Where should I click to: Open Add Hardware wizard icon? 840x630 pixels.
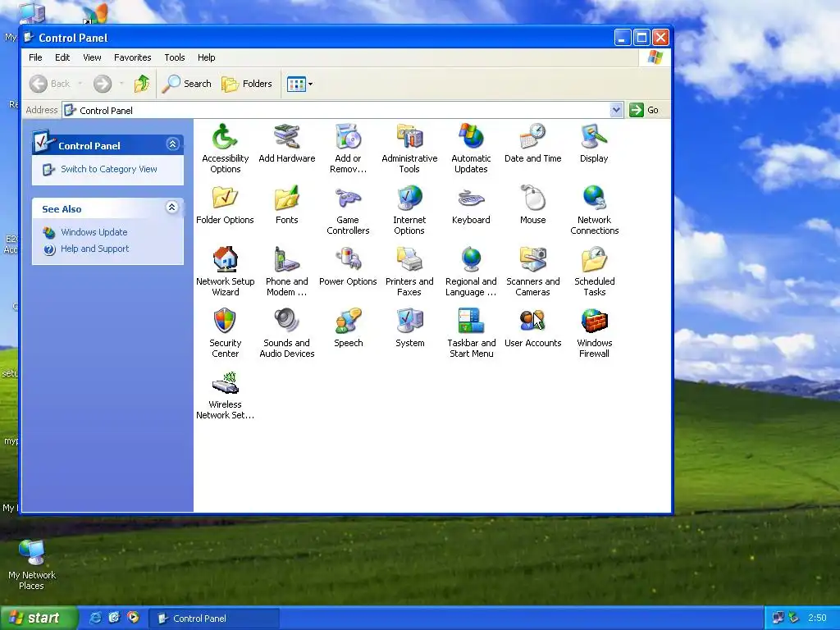(286, 143)
